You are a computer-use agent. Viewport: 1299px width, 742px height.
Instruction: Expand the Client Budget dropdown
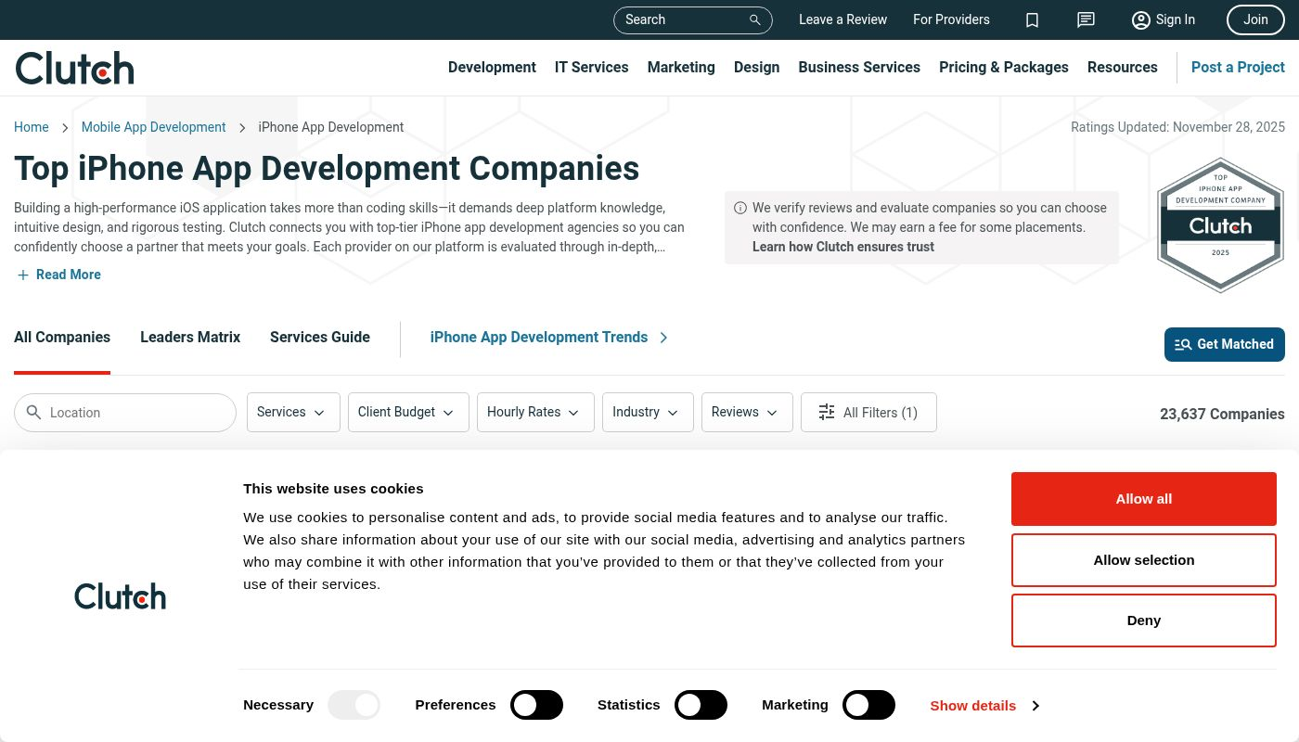(x=408, y=412)
